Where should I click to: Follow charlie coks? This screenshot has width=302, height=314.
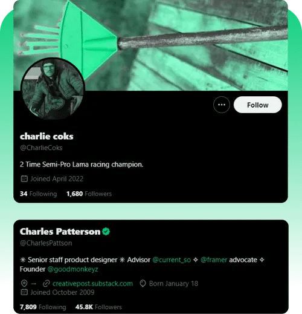point(257,105)
